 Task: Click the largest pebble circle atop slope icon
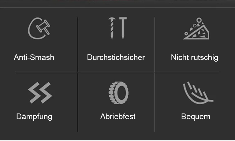click(199, 20)
